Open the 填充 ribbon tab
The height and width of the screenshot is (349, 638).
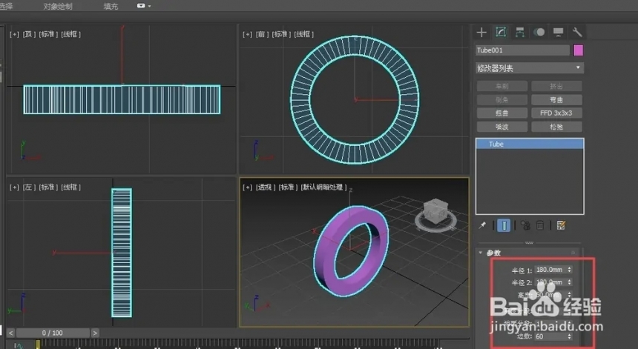pyautogui.click(x=111, y=6)
